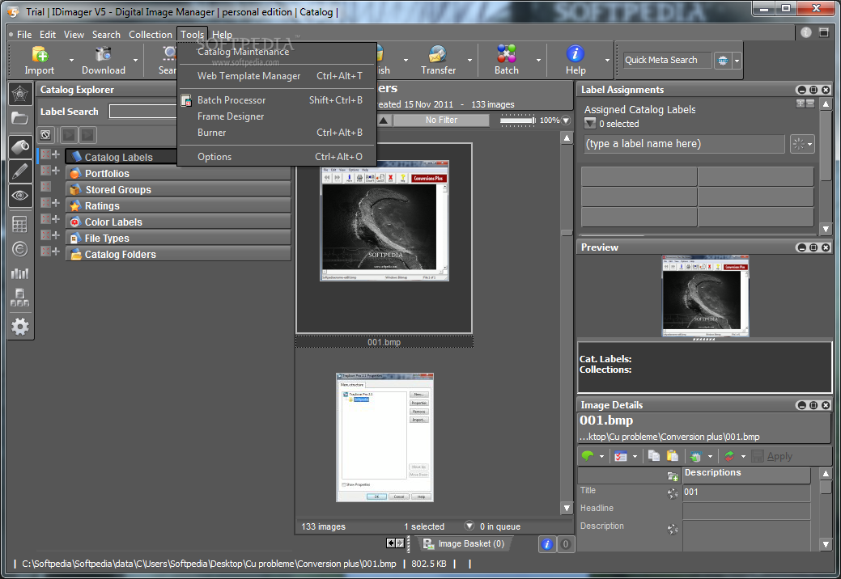This screenshot has height=579, width=841.
Task: Click the Import toolbar icon
Action: click(x=40, y=54)
